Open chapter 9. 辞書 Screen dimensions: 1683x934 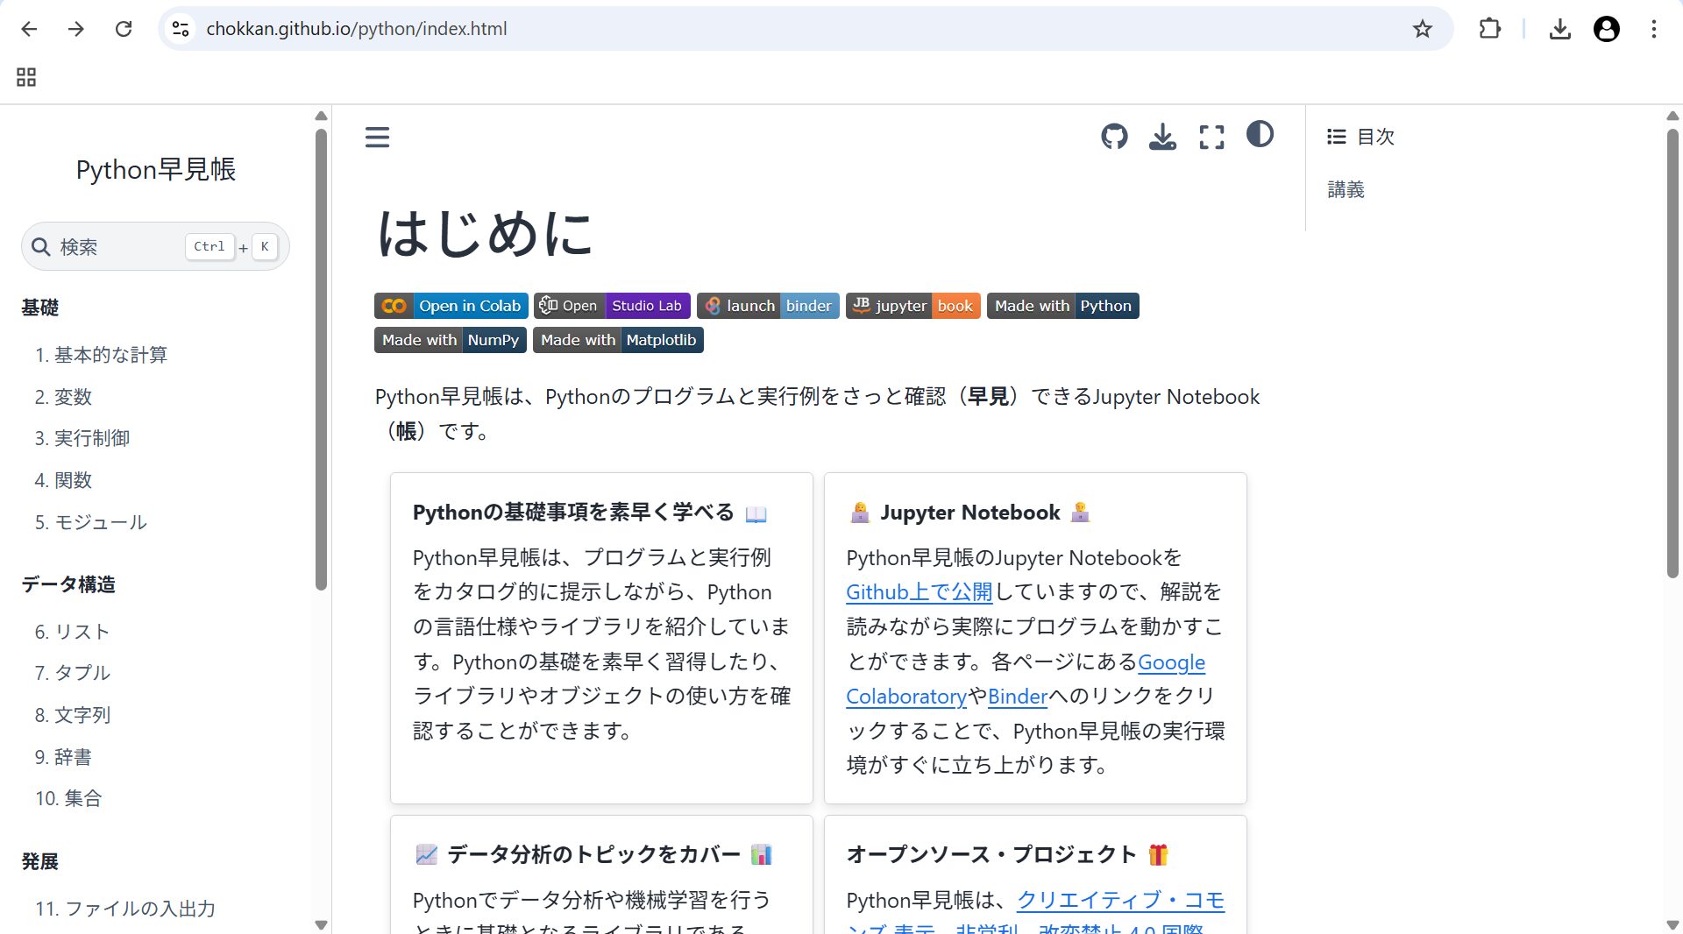[x=63, y=757]
